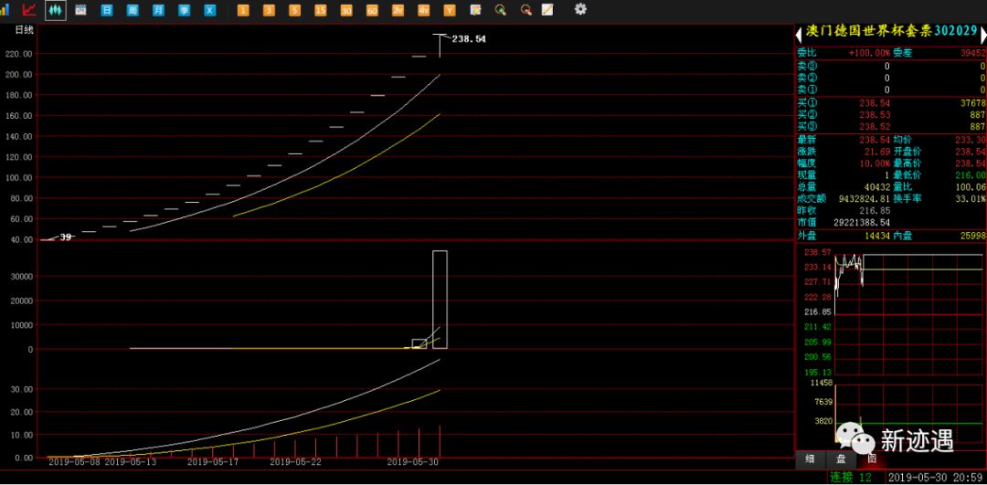
Task: Open the bar chart icon in toolbar
Action: 5,9
